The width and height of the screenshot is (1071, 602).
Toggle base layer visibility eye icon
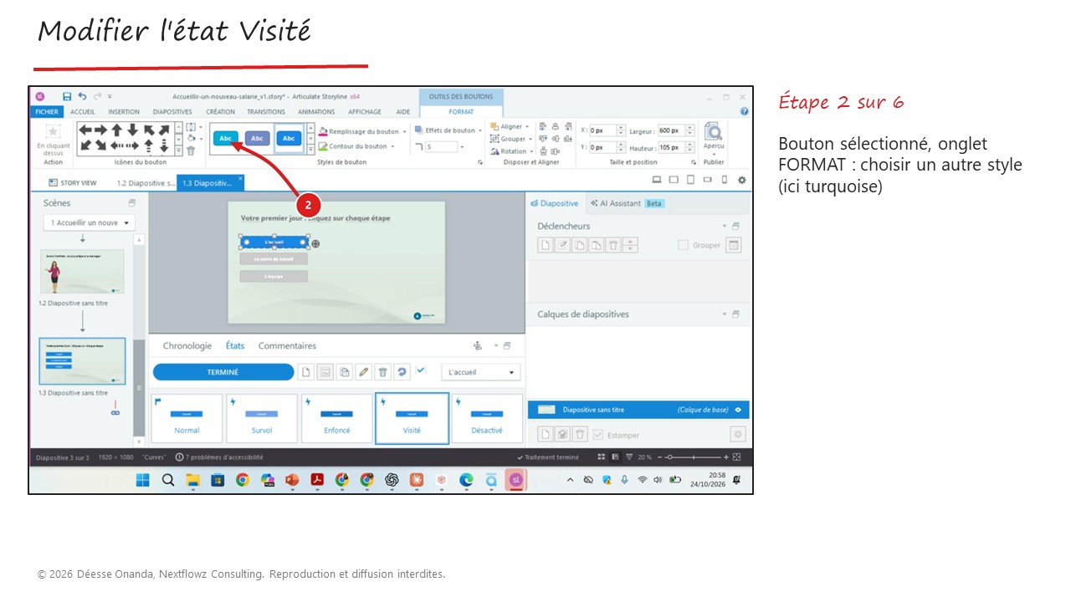(738, 410)
